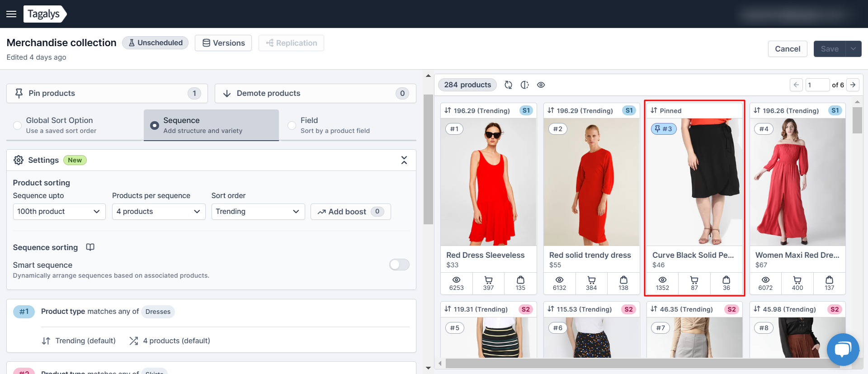Click the Cancel button

(788, 49)
